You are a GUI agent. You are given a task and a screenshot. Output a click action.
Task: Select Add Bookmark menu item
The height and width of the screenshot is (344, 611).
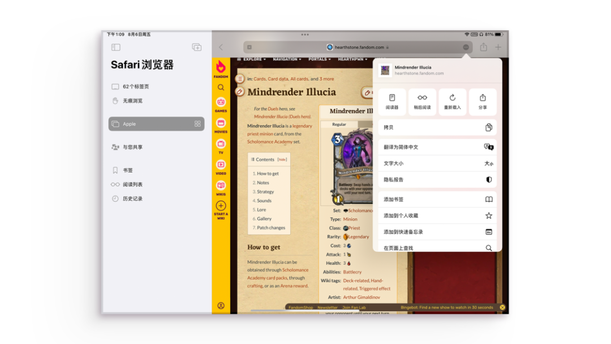point(437,199)
